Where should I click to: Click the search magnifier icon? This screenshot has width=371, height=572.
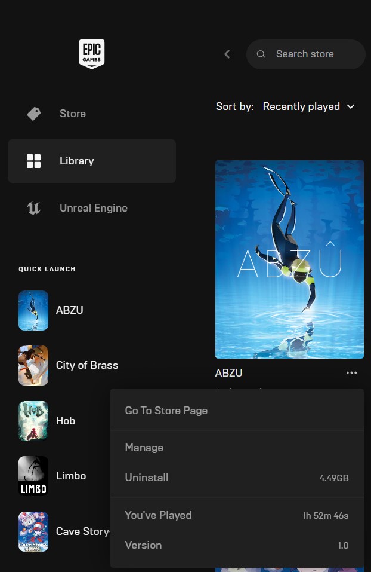point(261,54)
